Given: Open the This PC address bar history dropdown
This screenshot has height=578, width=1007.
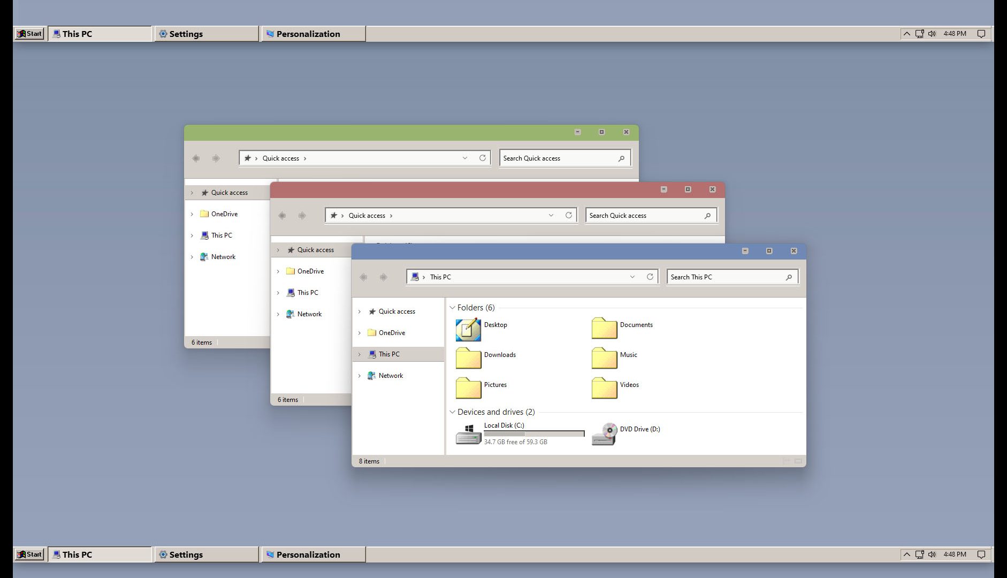Looking at the screenshot, I should [632, 277].
